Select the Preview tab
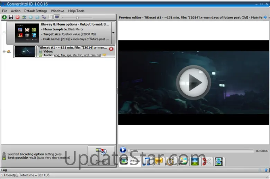 pyautogui.click(x=130, y=161)
